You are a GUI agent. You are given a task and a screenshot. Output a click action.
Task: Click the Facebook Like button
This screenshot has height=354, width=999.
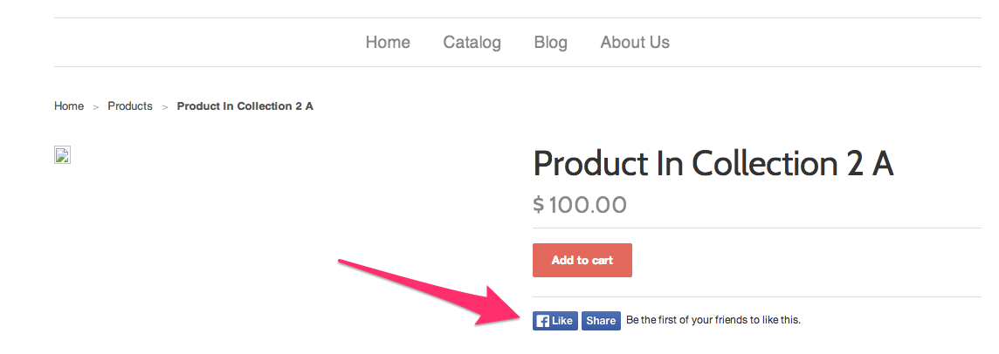555,321
